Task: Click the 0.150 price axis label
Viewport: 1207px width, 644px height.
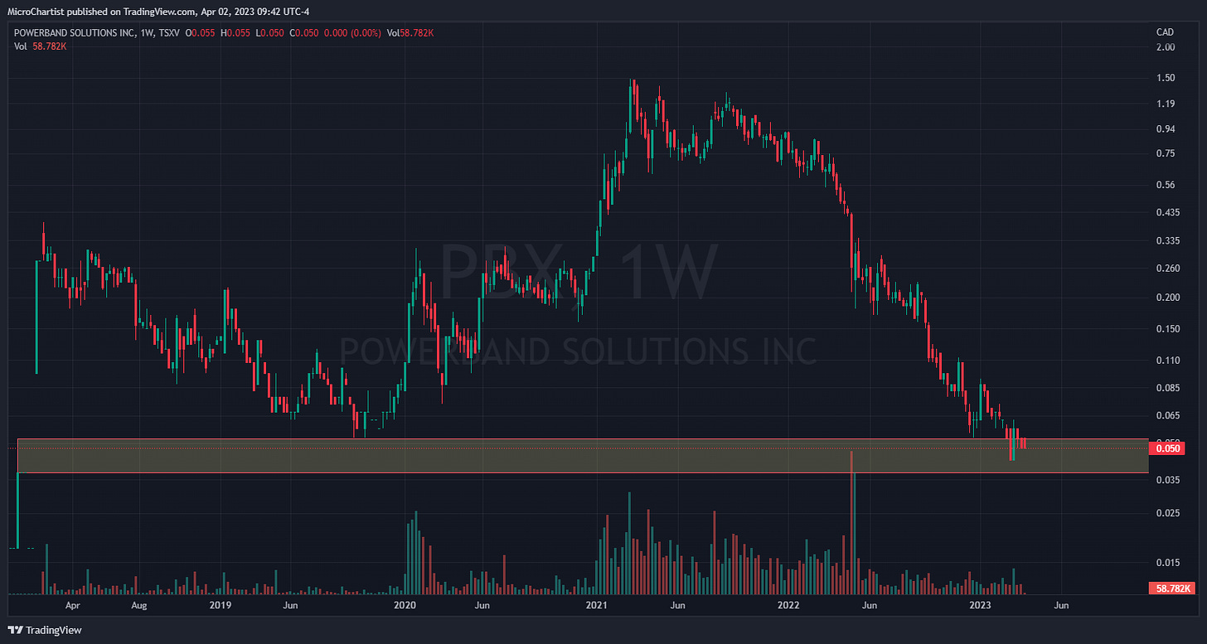Action: click(x=1168, y=329)
